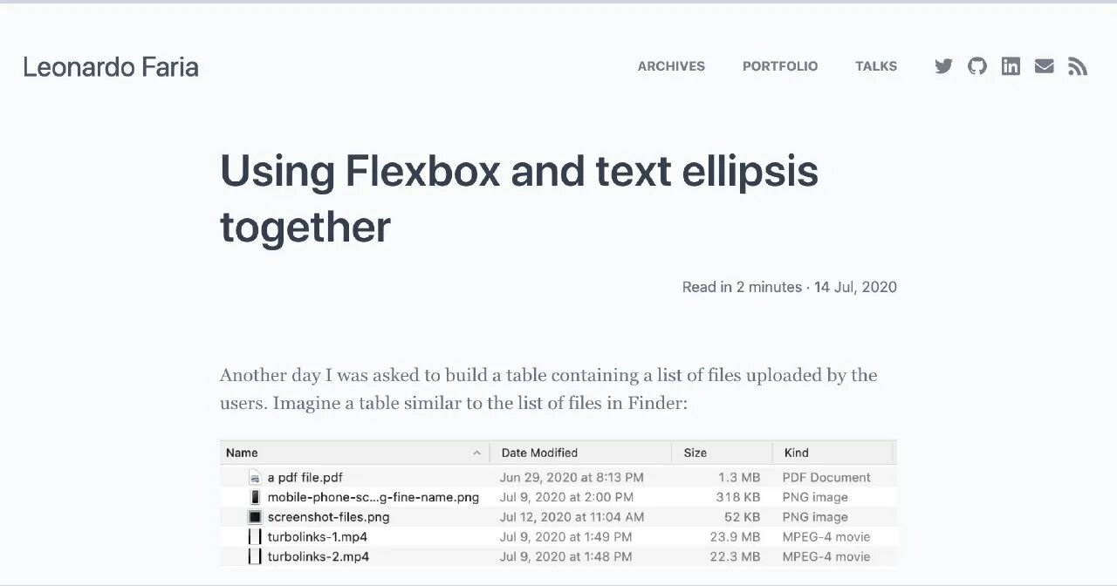Click the Finder file list image
This screenshot has width=1117, height=586.
click(x=558, y=503)
